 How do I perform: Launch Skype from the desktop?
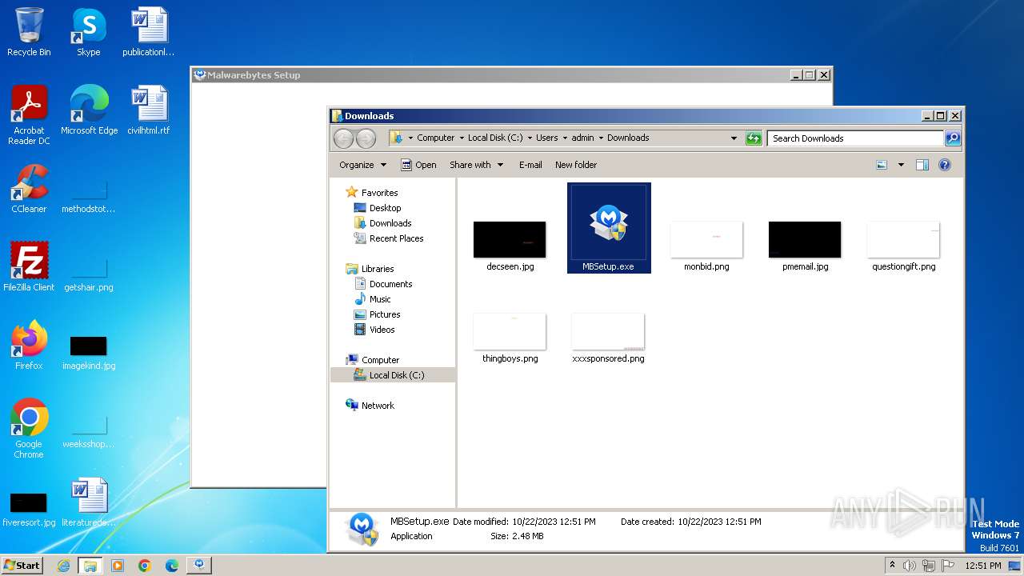click(x=89, y=32)
